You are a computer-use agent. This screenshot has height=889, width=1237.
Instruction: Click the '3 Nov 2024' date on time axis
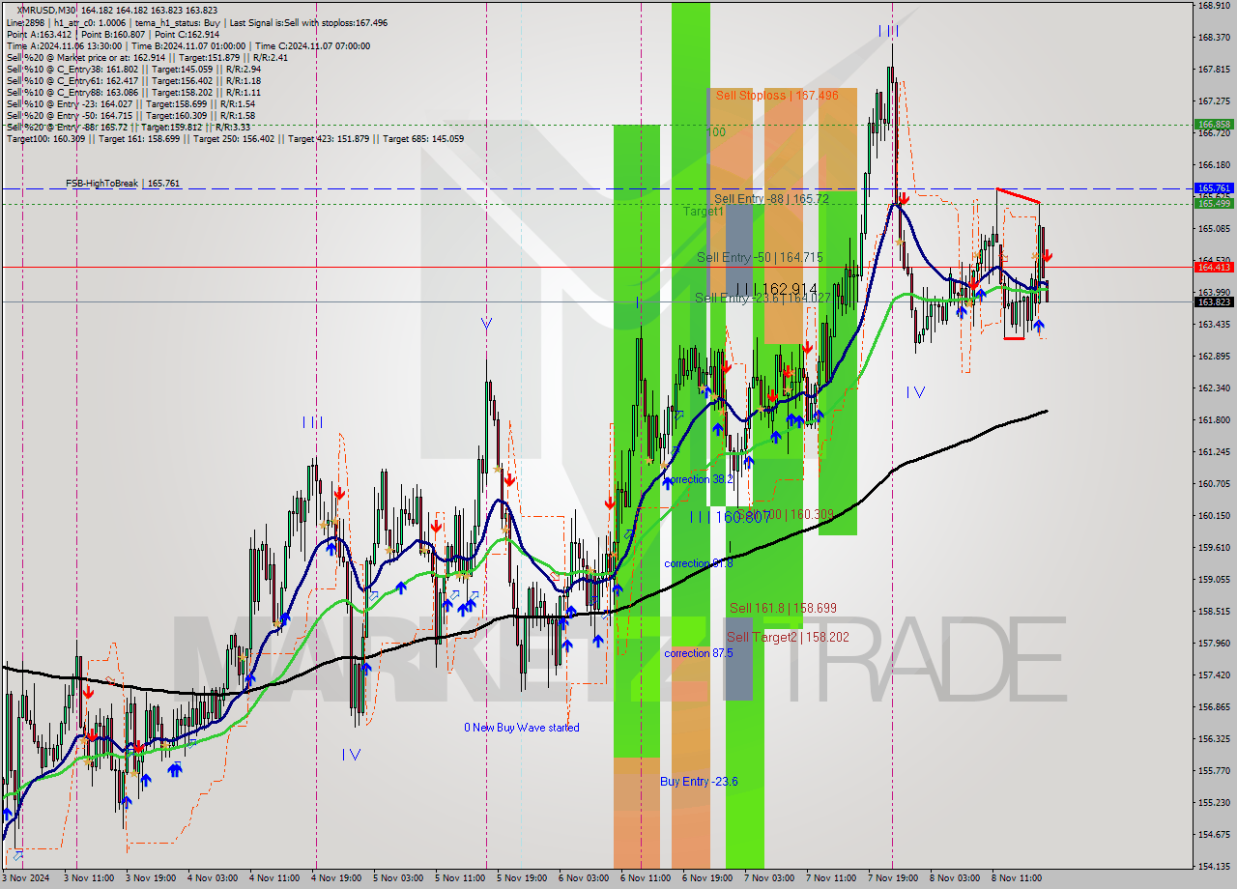tap(26, 878)
